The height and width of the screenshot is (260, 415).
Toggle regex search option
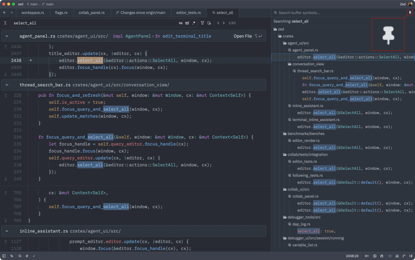194,23
